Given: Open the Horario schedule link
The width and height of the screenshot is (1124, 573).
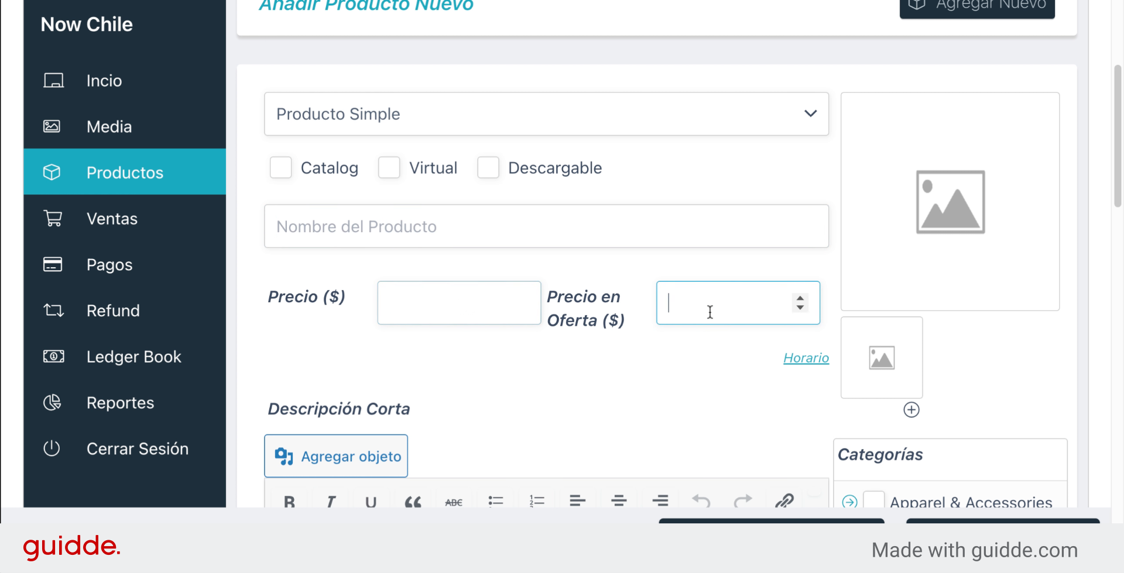Looking at the screenshot, I should 806,358.
